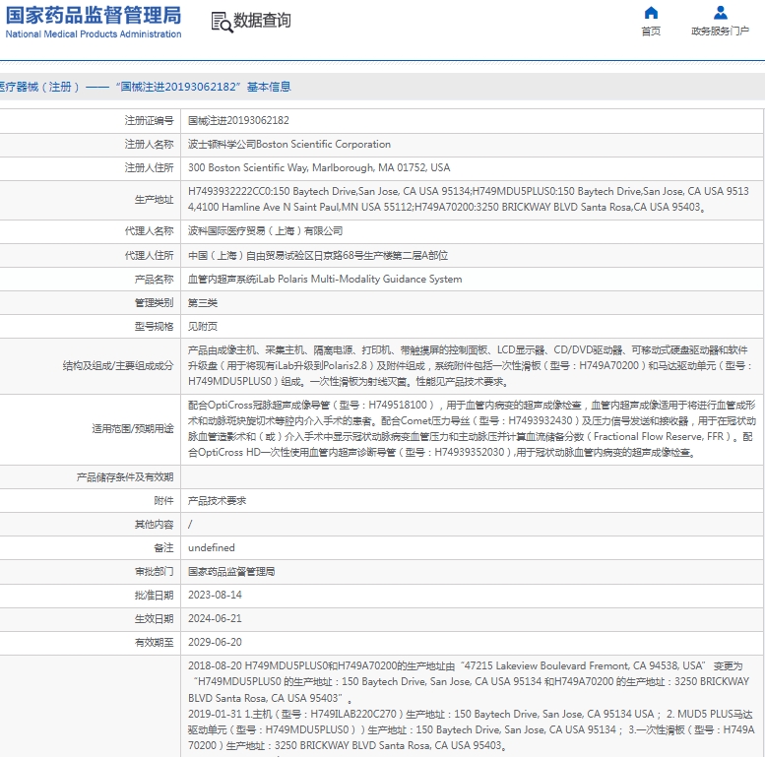Click the 产品储存条件及有效期 label
This screenshot has height=757, width=765.
pos(124,477)
